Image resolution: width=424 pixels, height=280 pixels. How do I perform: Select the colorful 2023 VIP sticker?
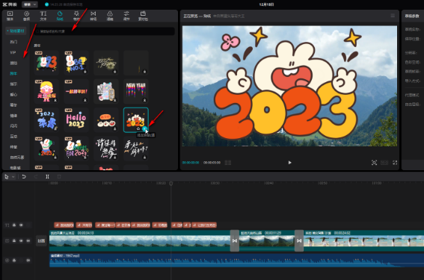pyautogui.click(x=46, y=63)
